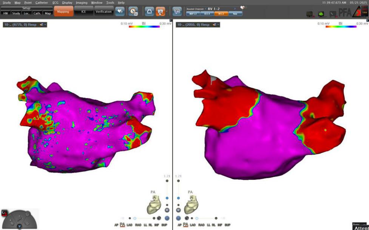Screen dimensions: 369x230
Task: Click the Verification button
Action: [103, 12]
